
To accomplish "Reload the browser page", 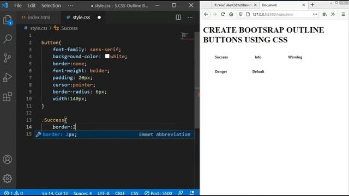I will (x=223, y=14).
